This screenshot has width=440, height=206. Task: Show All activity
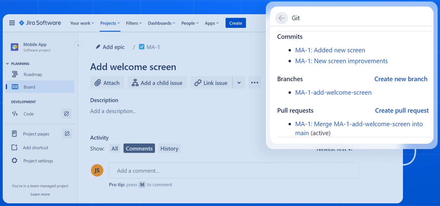115,148
